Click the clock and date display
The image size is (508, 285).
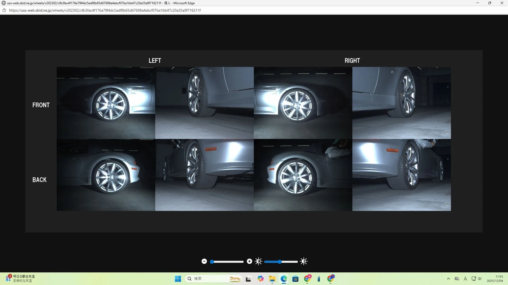click(495, 279)
